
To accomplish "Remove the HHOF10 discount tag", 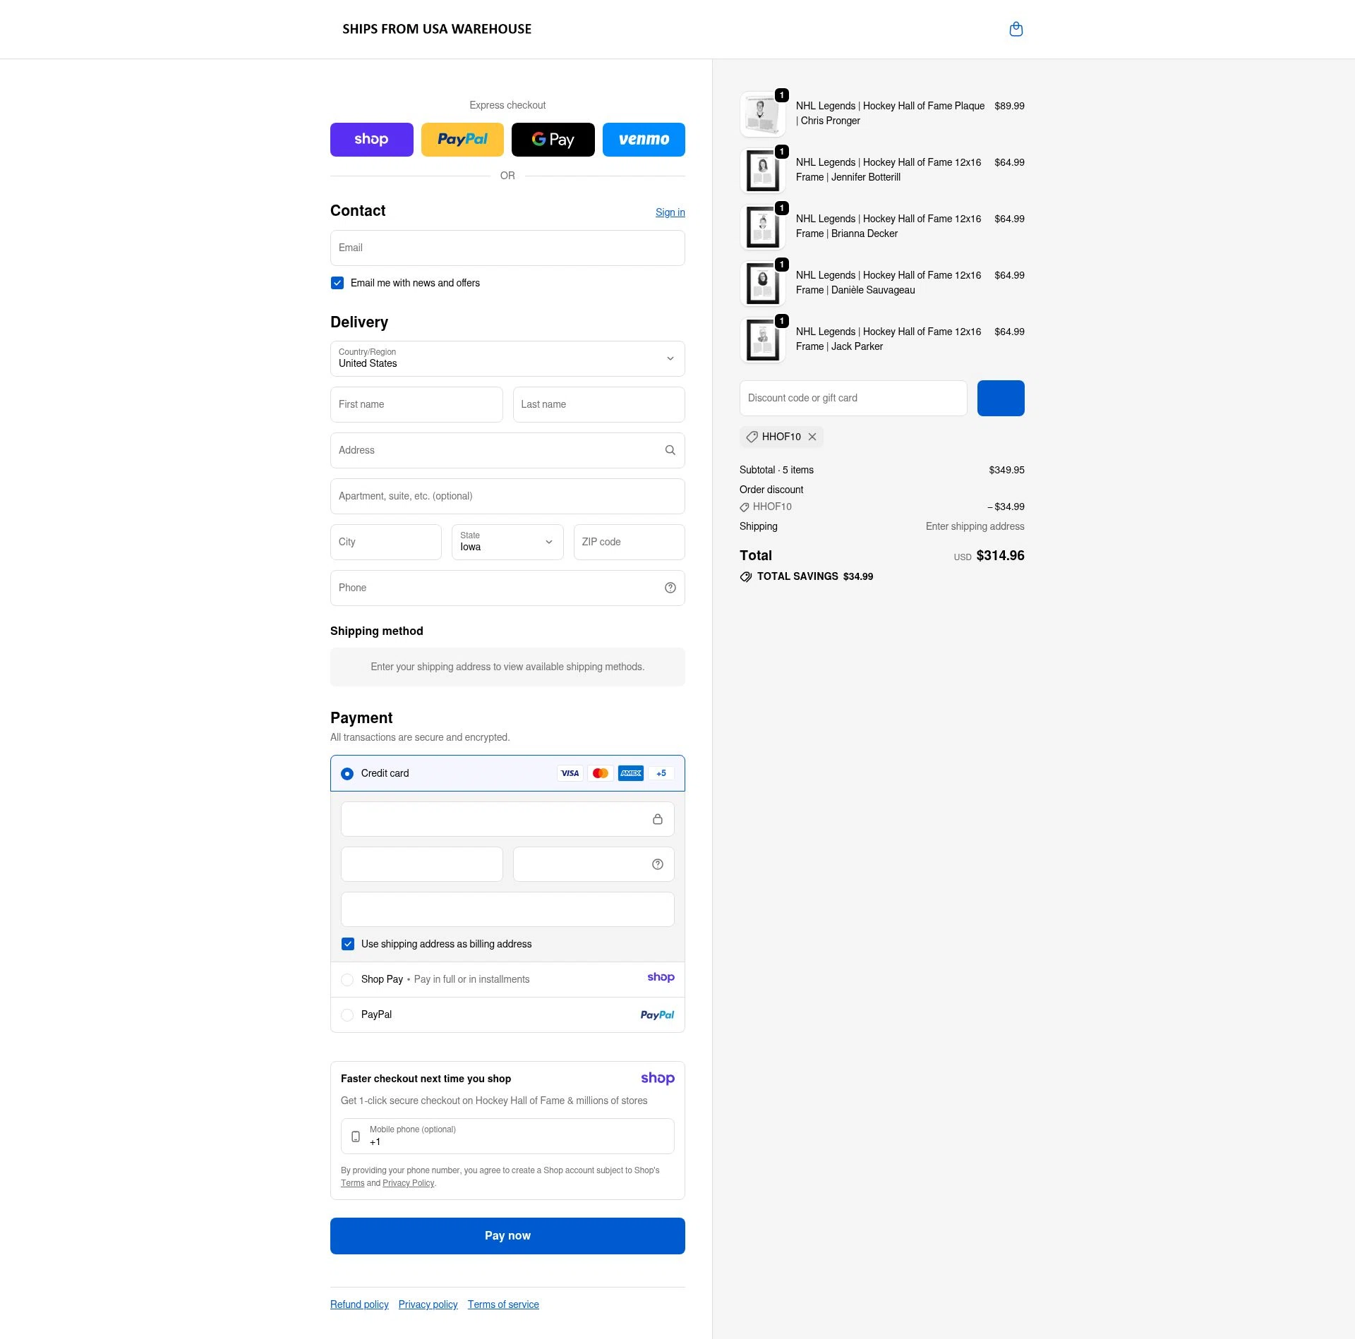I will [x=812, y=437].
